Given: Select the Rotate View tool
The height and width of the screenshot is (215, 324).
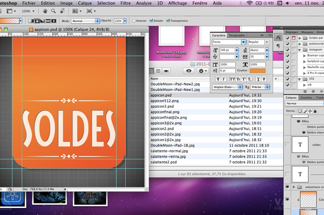Looking at the screenshot, I should pyautogui.click(x=62, y=11).
